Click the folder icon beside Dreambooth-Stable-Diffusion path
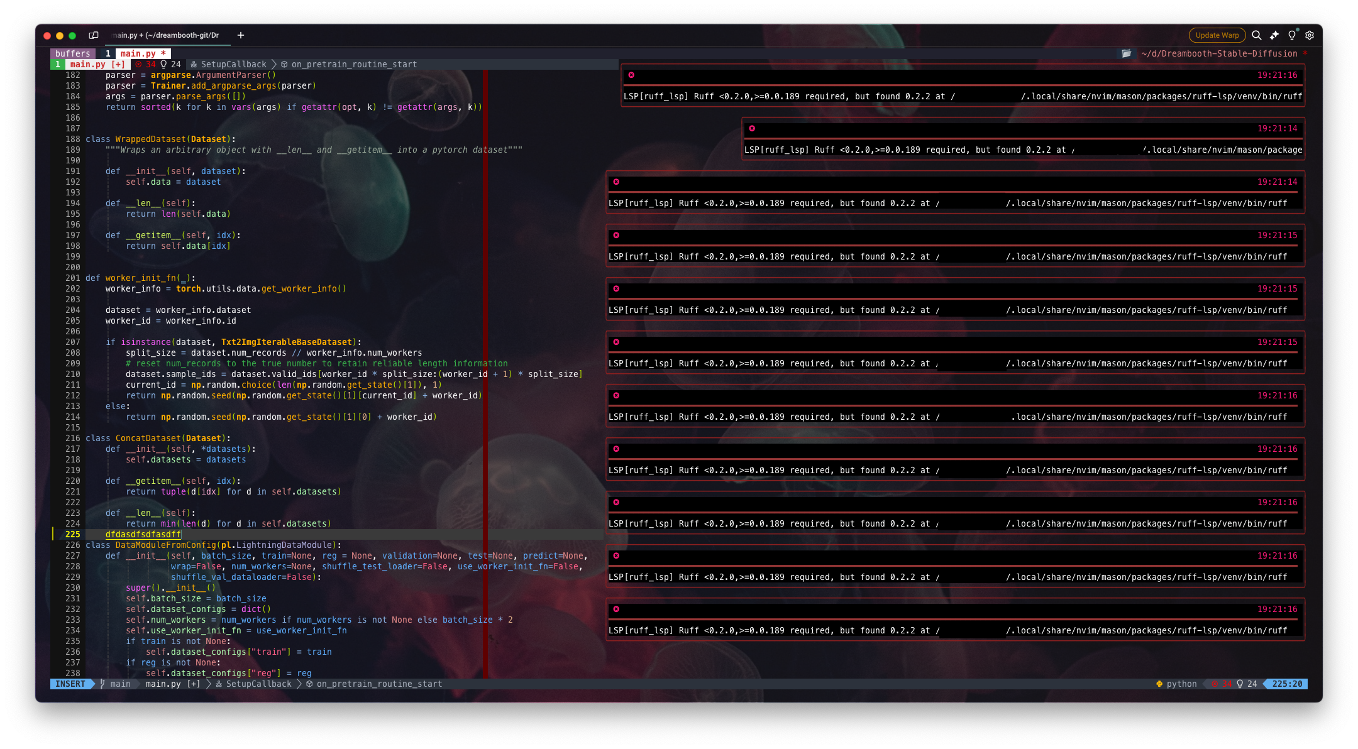The height and width of the screenshot is (749, 1358). click(1127, 53)
